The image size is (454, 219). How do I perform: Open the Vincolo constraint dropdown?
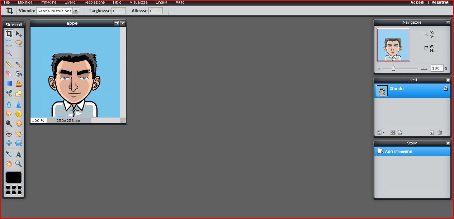76,11
